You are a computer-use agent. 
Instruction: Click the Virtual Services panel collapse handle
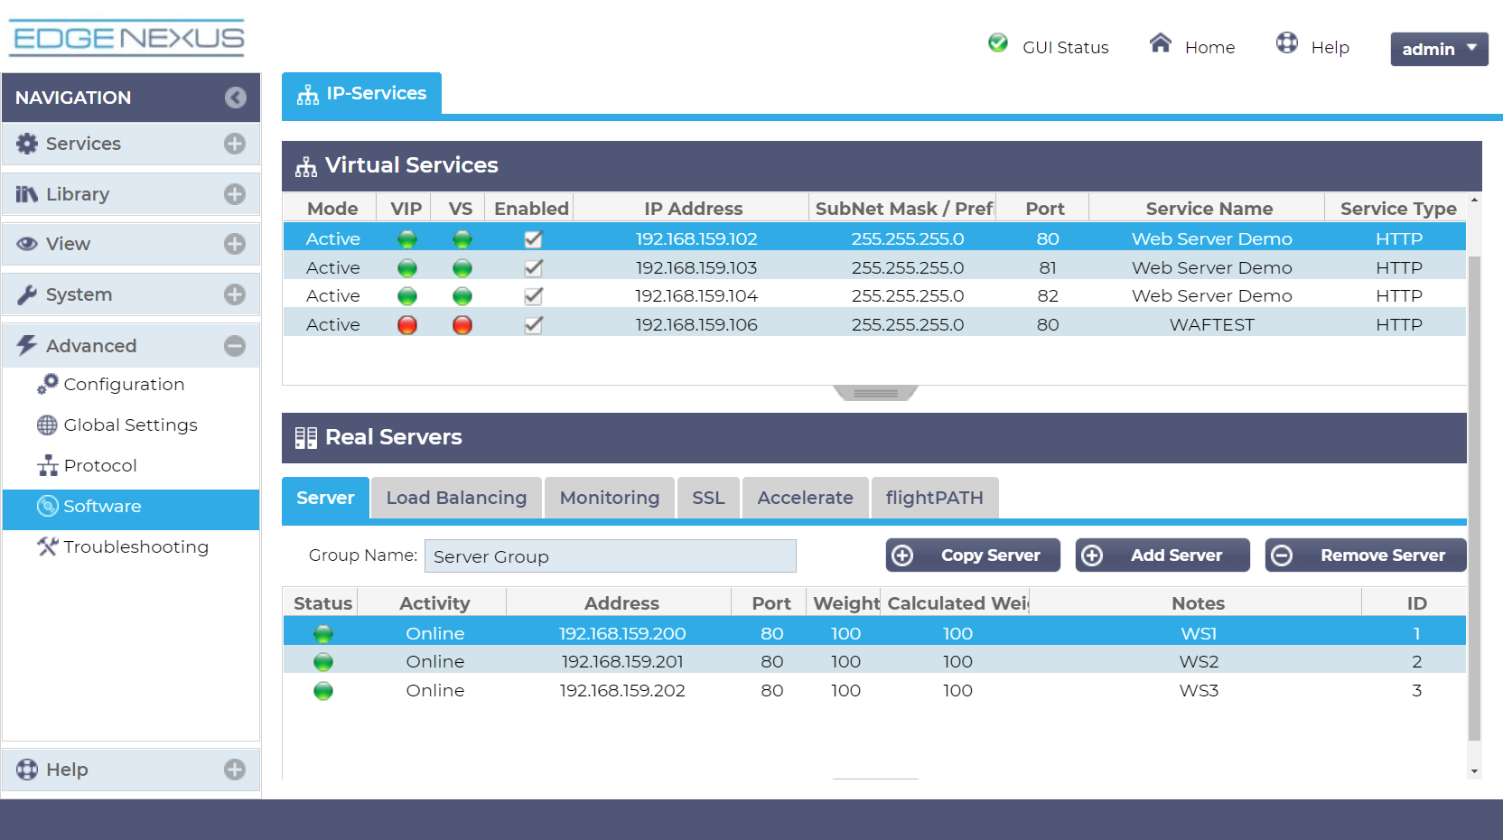coord(875,393)
